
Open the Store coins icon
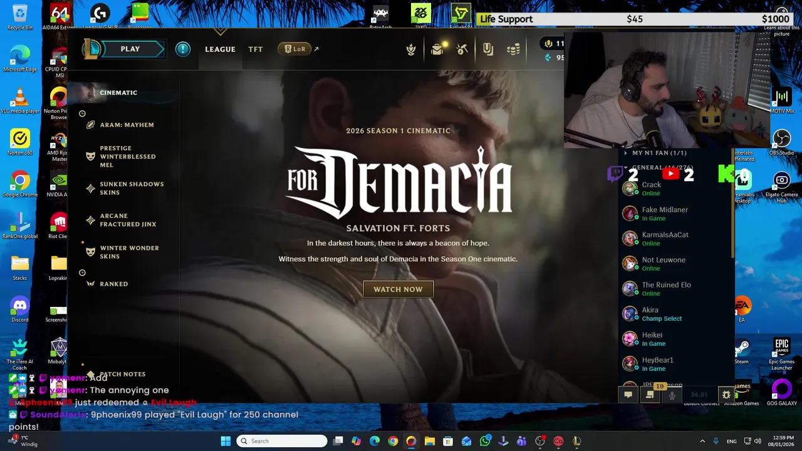coord(513,49)
